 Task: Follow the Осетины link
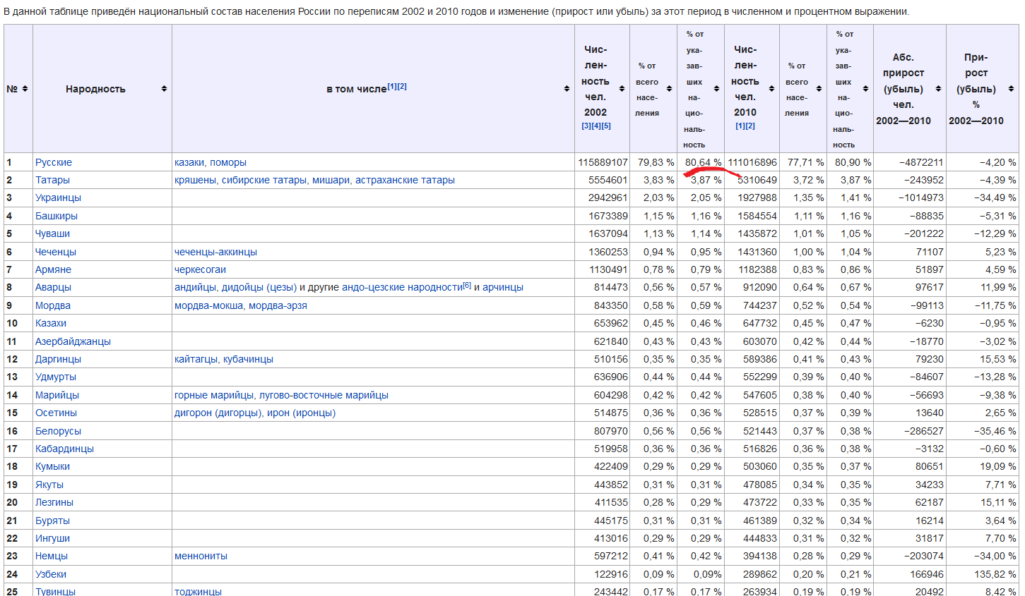click(56, 413)
